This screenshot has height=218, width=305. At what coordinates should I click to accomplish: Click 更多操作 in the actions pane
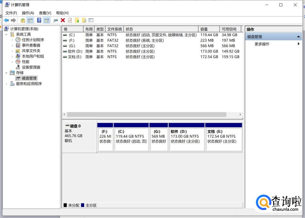coord(262,44)
